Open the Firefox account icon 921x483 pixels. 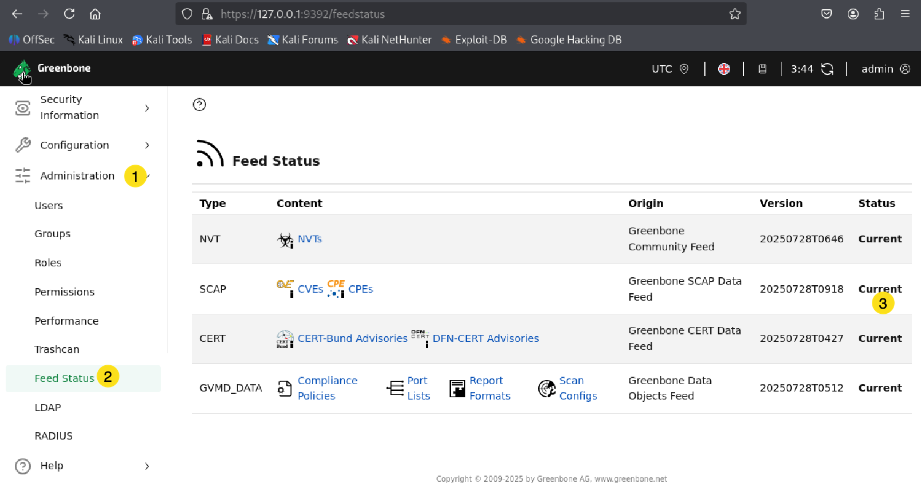point(853,14)
